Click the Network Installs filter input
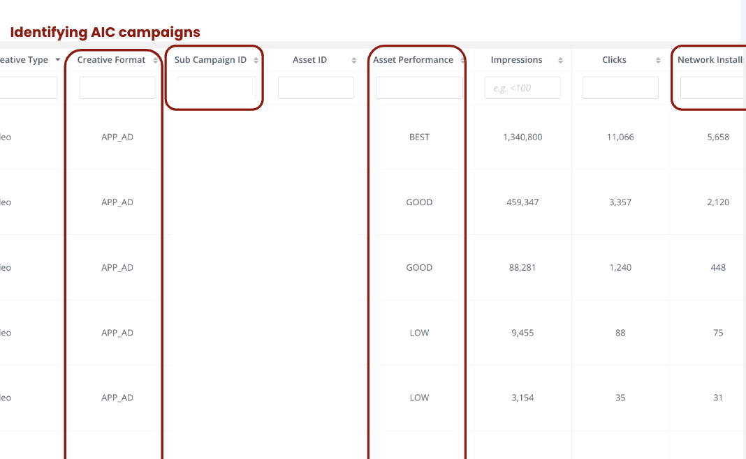Image resolution: width=746 pixels, height=459 pixels. pyautogui.click(x=712, y=88)
